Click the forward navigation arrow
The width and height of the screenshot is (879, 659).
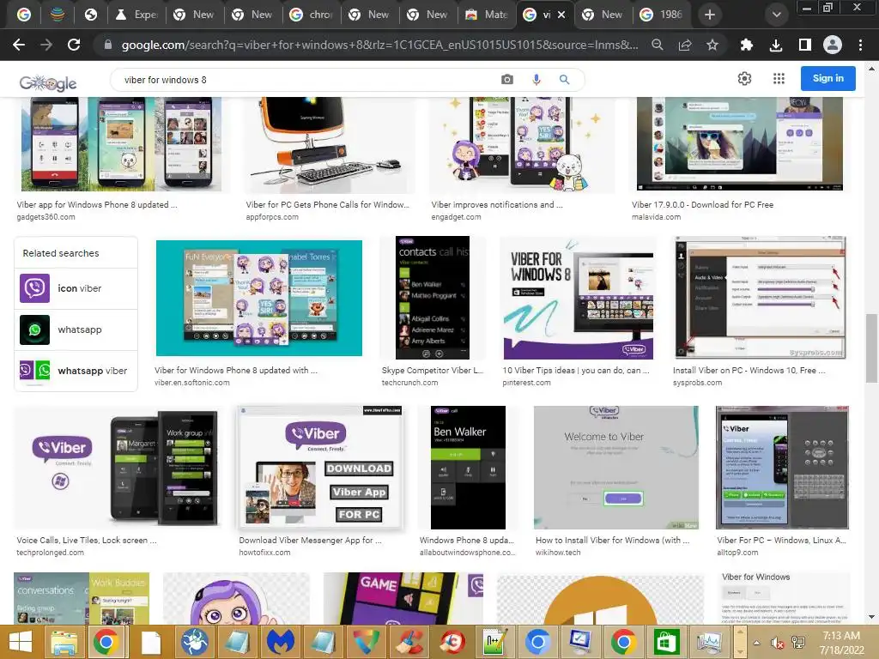click(x=46, y=45)
